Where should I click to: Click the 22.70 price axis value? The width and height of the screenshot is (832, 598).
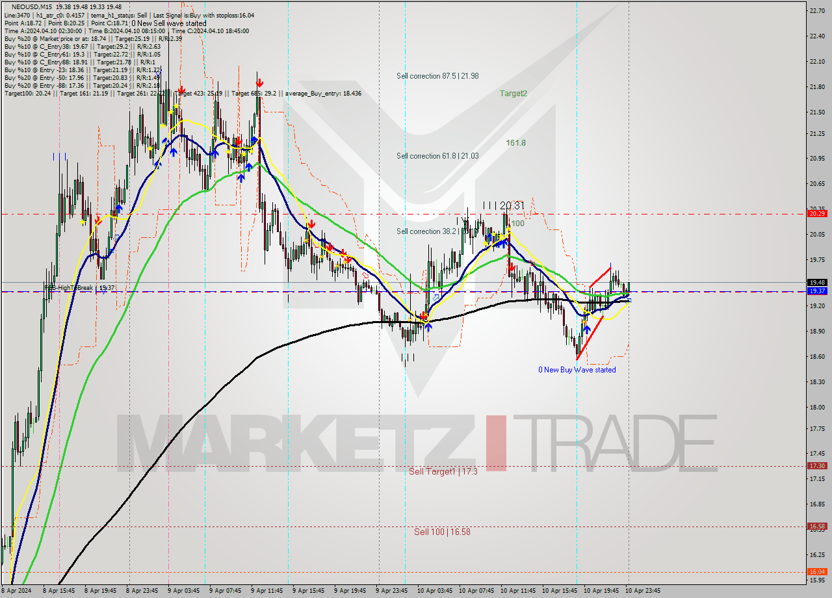pyautogui.click(x=816, y=10)
